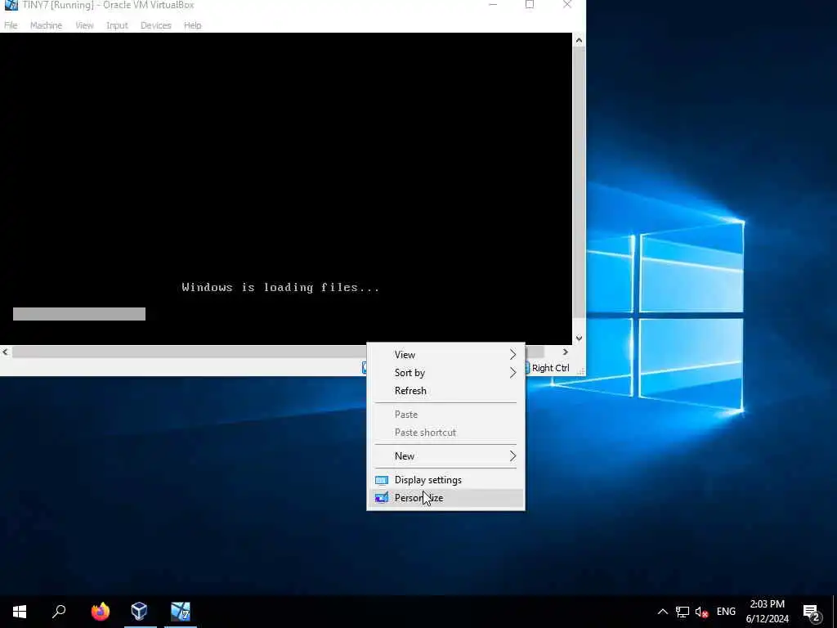
Task: Click the Sort by submenu arrow
Action: (513, 373)
